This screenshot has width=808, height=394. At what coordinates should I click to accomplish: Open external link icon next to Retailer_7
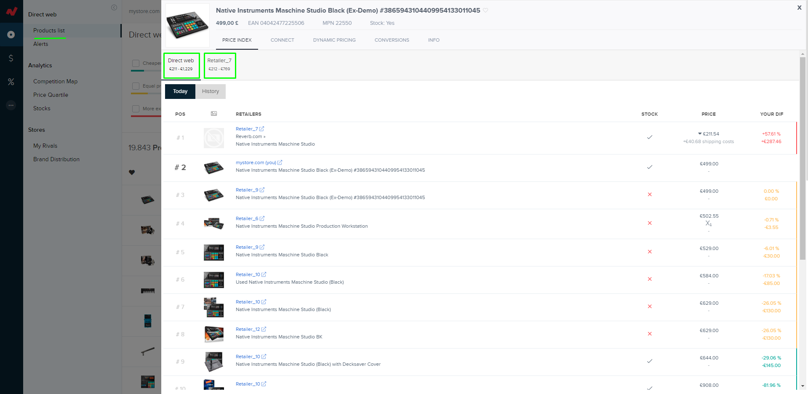(261, 129)
